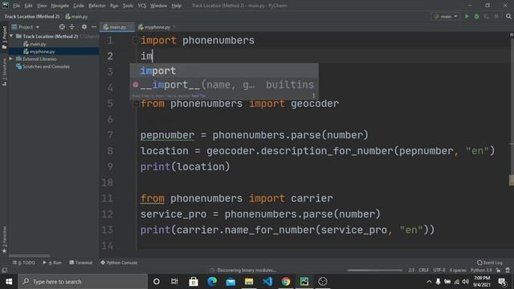The height and width of the screenshot is (289, 514).
Task: Open the autocomplete popup options menu dots
Action: [314, 96]
